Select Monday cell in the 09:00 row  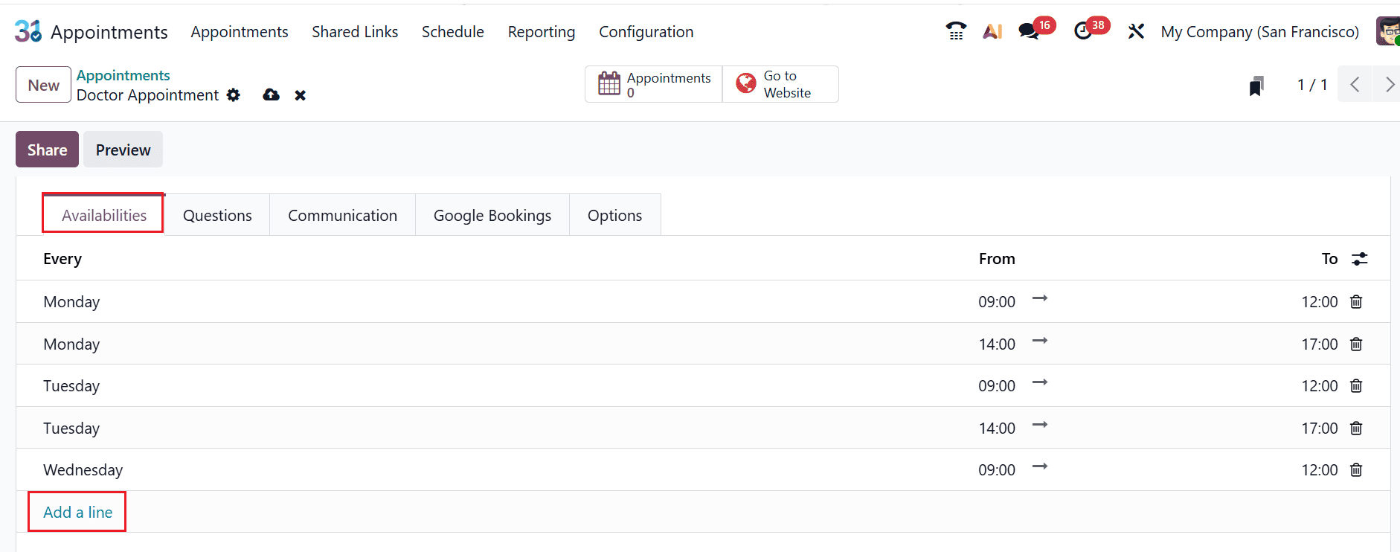(x=71, y=301)
